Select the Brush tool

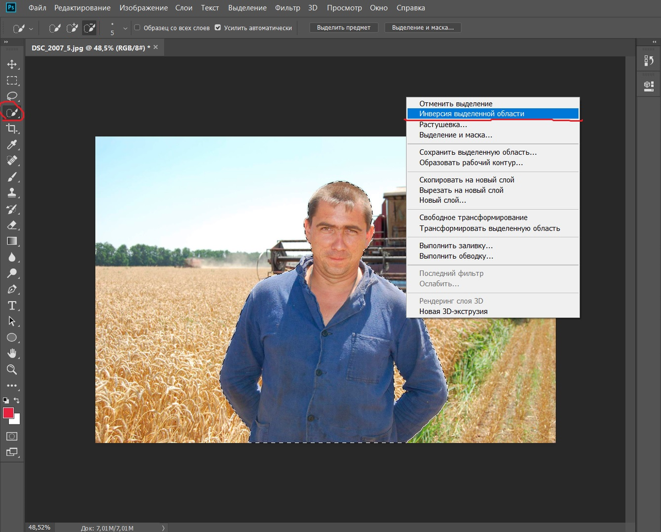coord(12,177)
